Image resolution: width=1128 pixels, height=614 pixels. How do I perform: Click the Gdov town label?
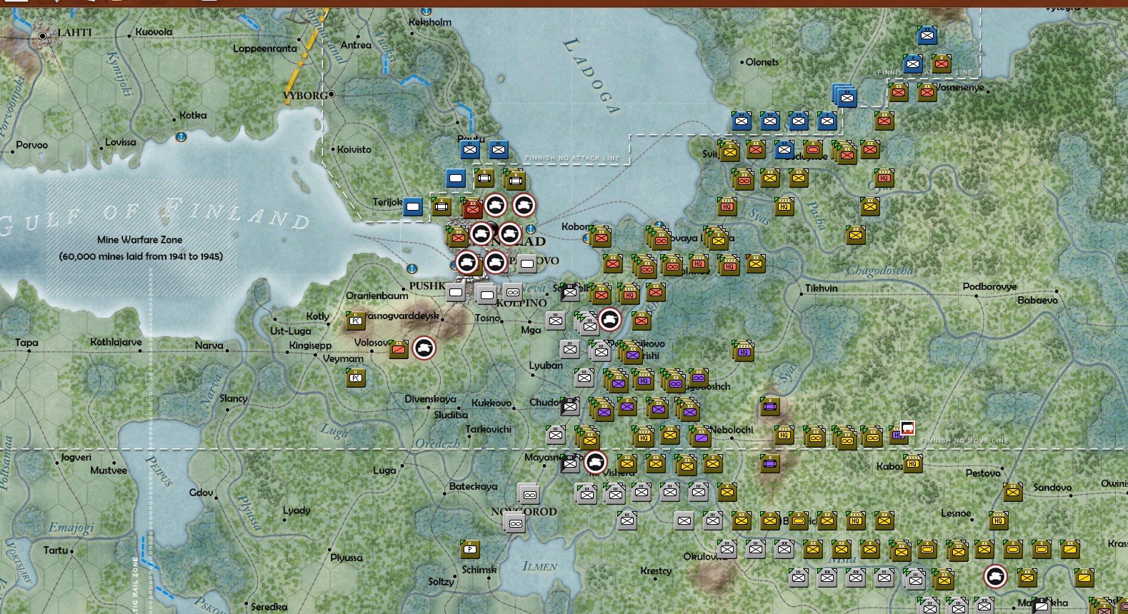201,493
